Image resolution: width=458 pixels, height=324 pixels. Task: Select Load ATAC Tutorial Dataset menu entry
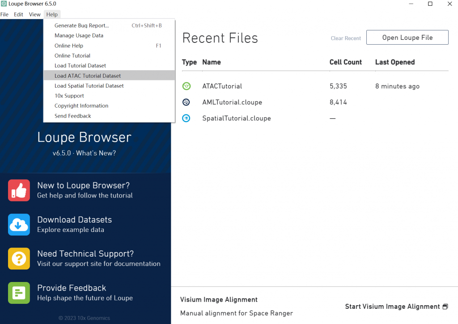[x=88, y=76]
